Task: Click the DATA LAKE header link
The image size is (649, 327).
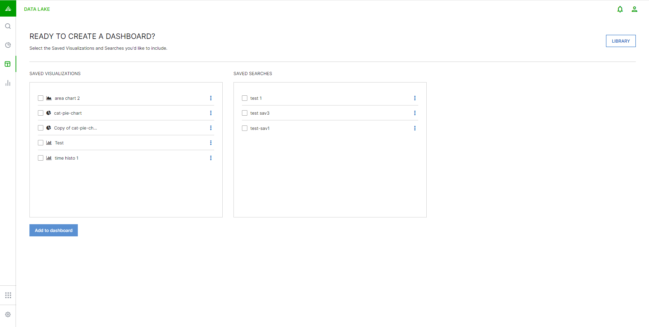Action: [x=37, y=9]
